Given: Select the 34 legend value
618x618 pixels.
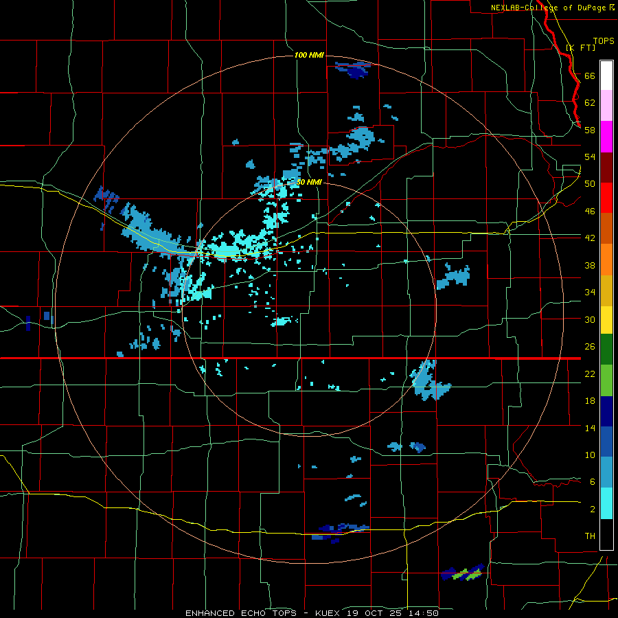Looking at the screenshot, I should (x=590, y=293).
